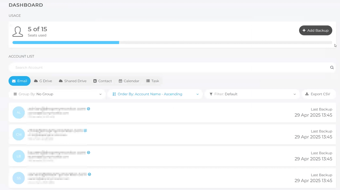Click the LB account avatar
Screen dimensions: 340x190
pyautogui.click(x=19, y=156)
